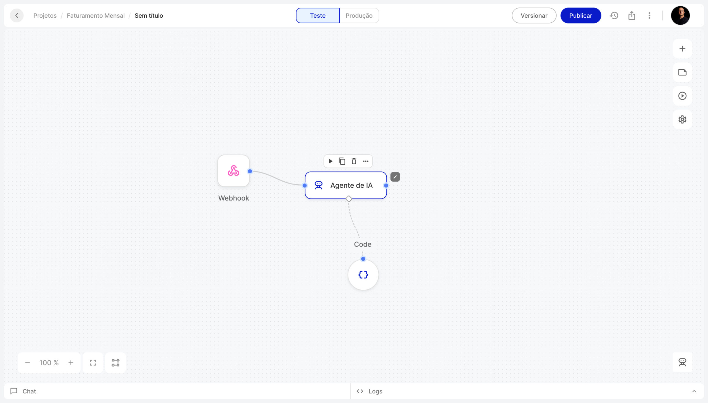This screenshot has width=708, height=403.
Task: Select the Webhook node icon
Action: point(233,171)
